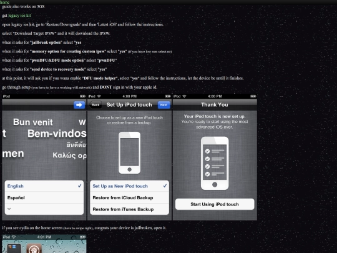
Task: Click the 'send device to recovery mode' line
Action: point(54,69)
